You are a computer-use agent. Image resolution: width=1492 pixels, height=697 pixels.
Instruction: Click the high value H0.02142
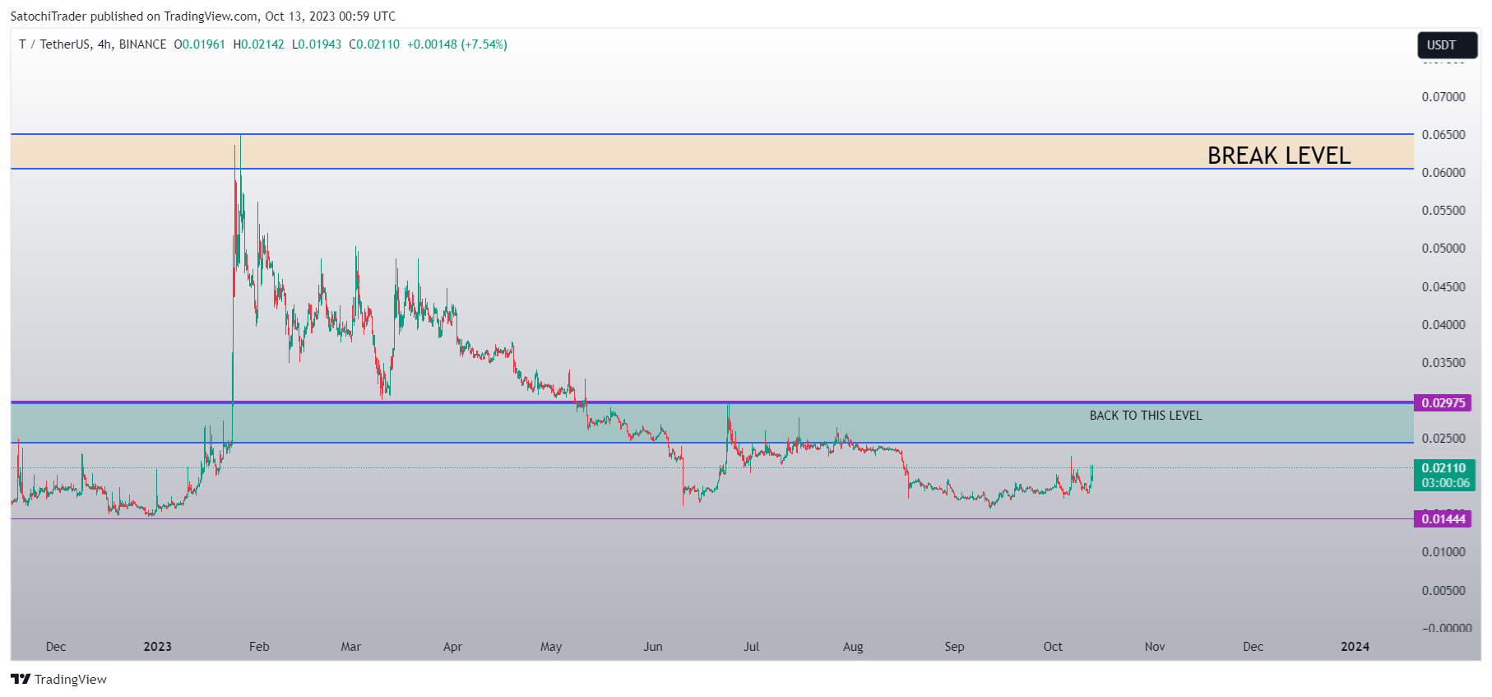click(x=258, y=44)
